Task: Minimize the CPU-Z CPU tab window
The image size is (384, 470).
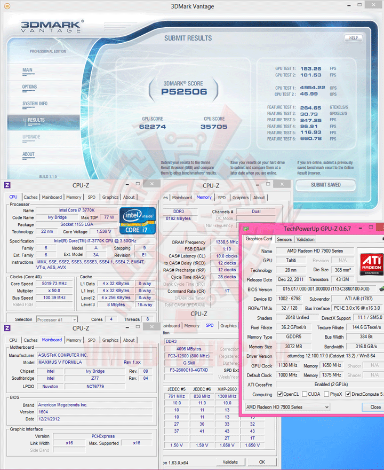Action: click(127, 184)
